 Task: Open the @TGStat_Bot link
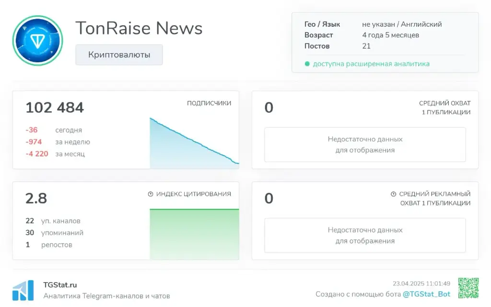coord(426,294)
